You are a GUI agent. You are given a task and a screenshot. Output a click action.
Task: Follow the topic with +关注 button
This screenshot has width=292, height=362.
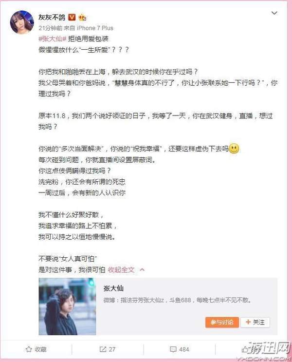pyautogui.click(x=255, y=322)
